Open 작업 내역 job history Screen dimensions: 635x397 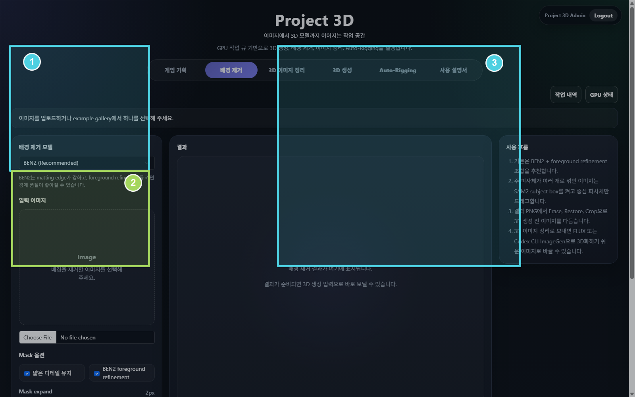coord(566,94)
